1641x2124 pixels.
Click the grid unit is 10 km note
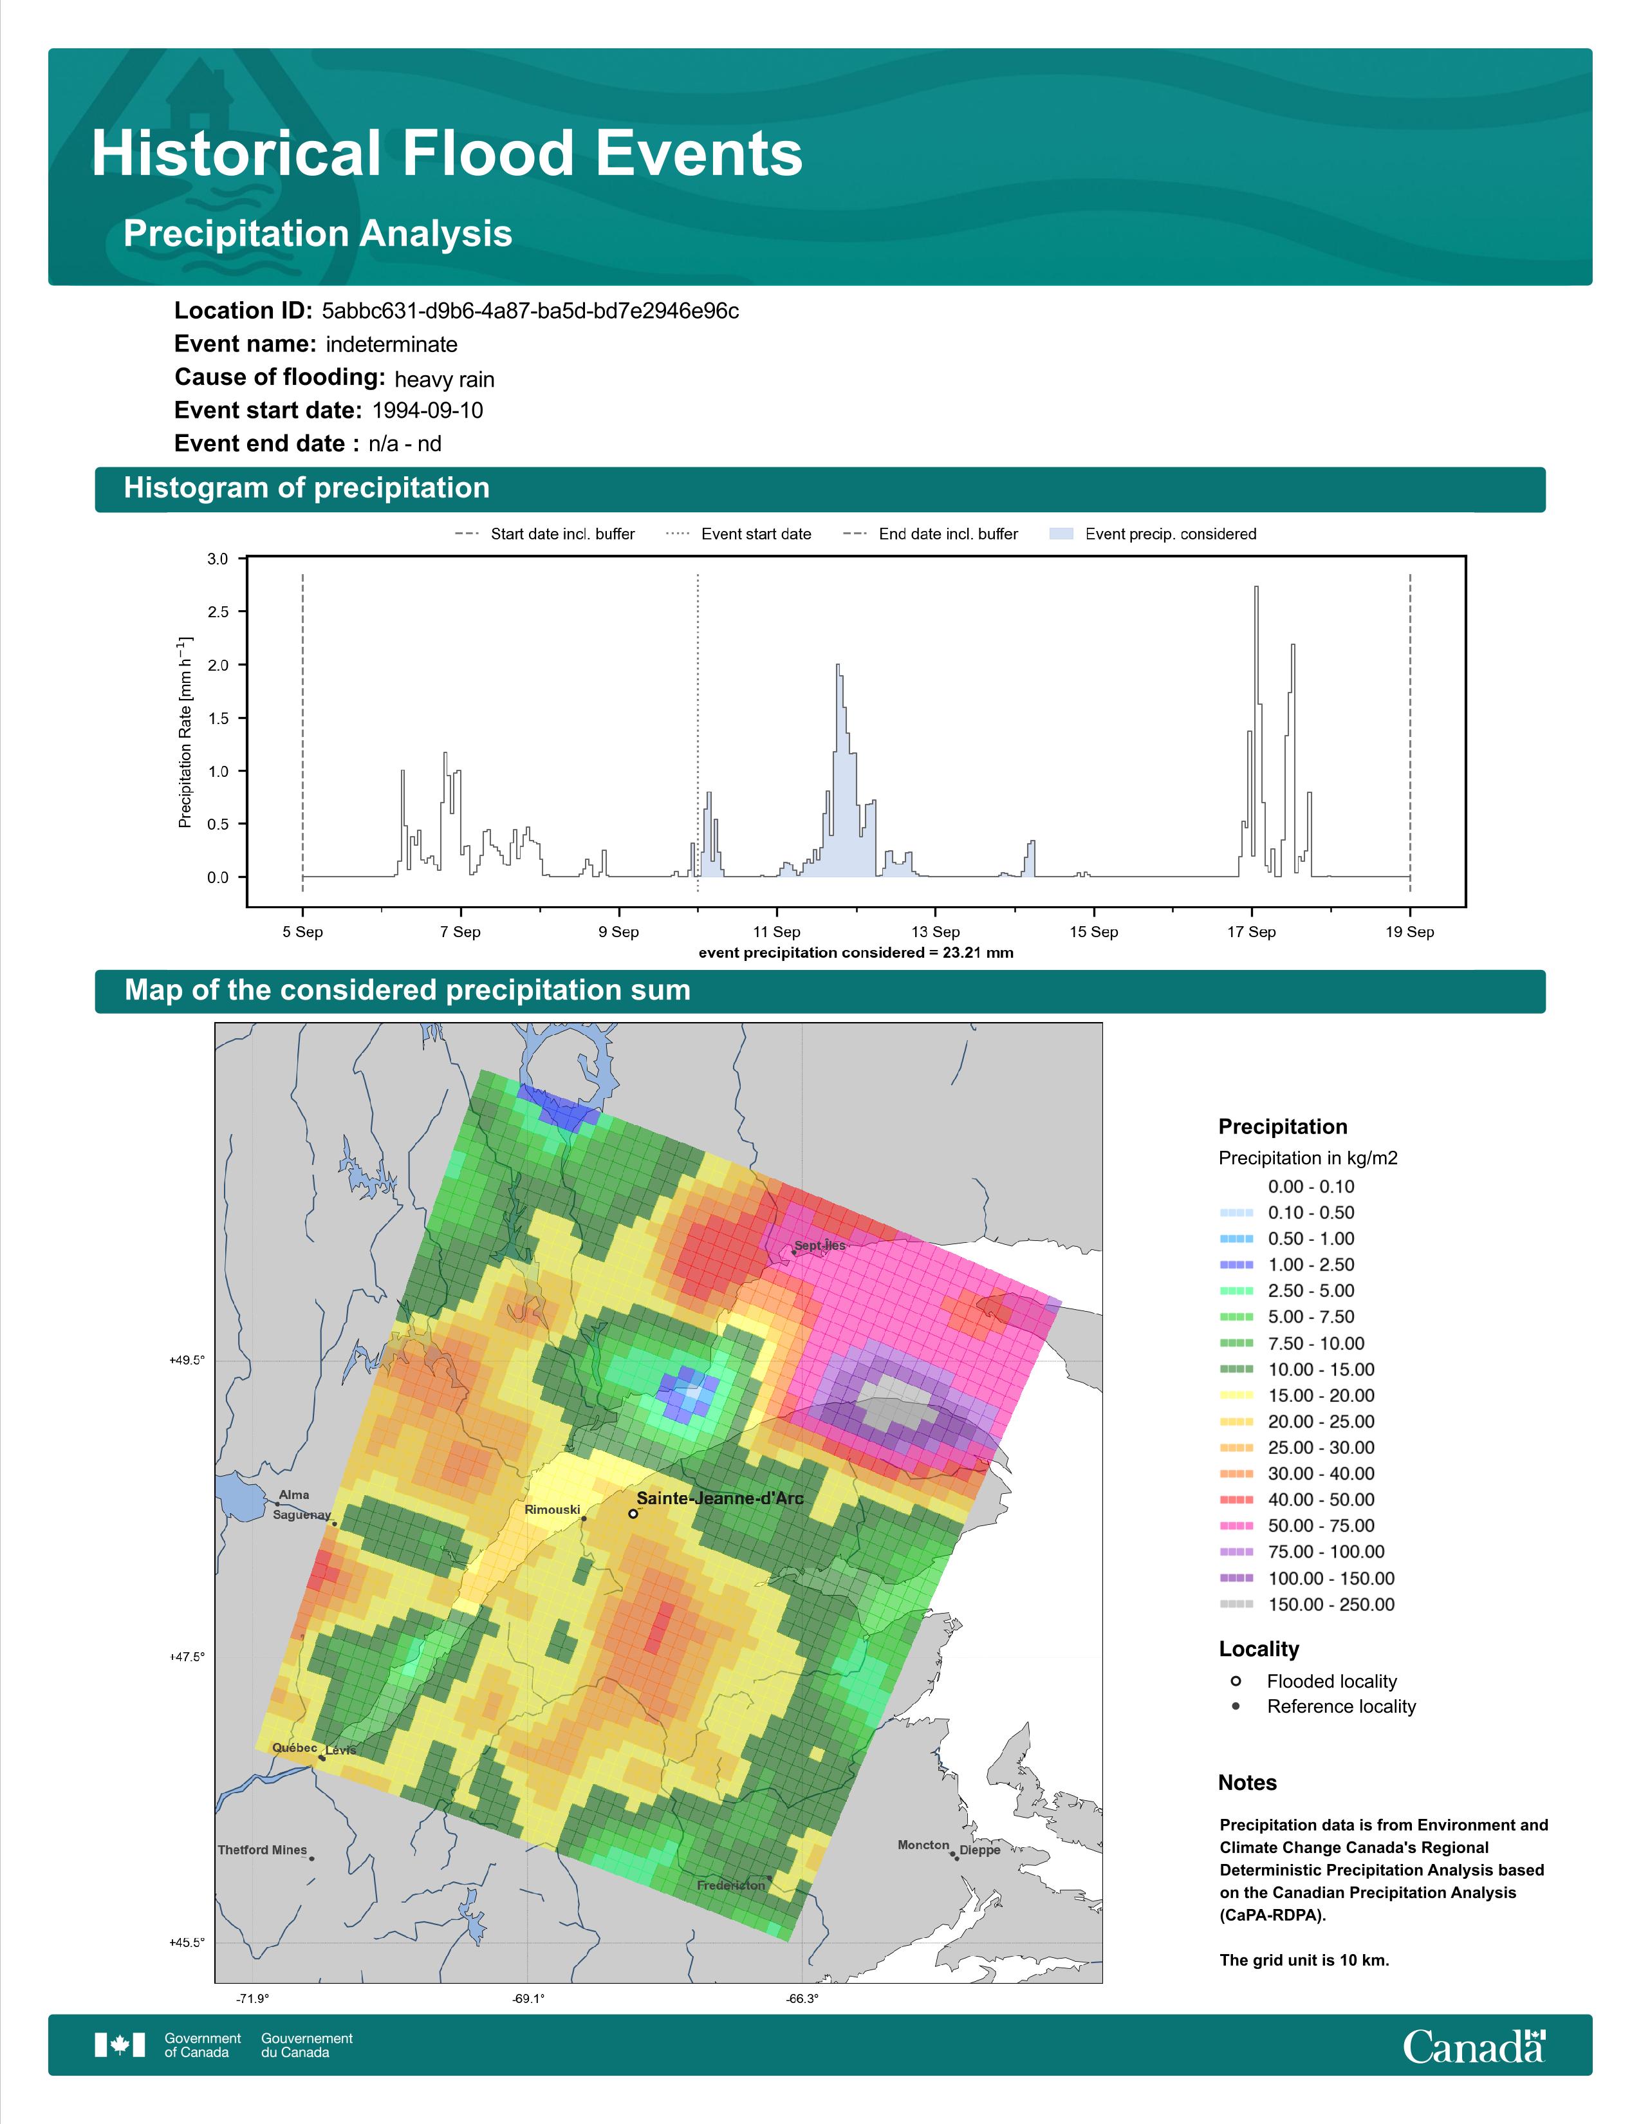click(1304, 1960)
